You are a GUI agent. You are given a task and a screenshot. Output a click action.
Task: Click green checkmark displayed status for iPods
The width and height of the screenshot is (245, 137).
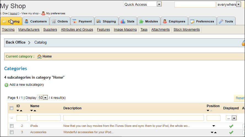[231, 126]
